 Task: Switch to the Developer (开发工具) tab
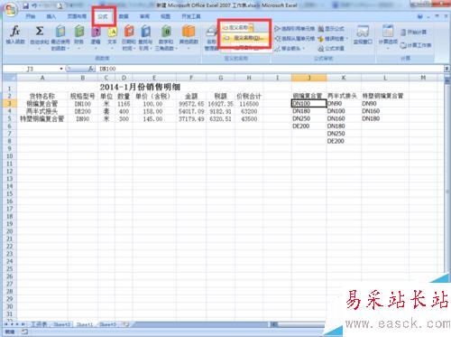coord(191,16)
